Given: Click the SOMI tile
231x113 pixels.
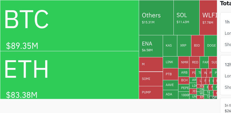Looking at the screenshot, I should tap(151, 79).
